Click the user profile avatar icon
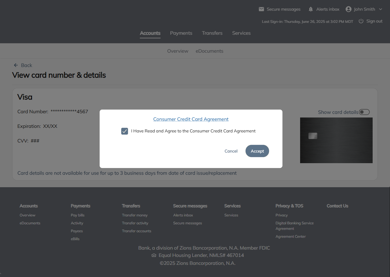Image resolution: width=390 pixels, height=277 pixels. [x=349, y=9]
